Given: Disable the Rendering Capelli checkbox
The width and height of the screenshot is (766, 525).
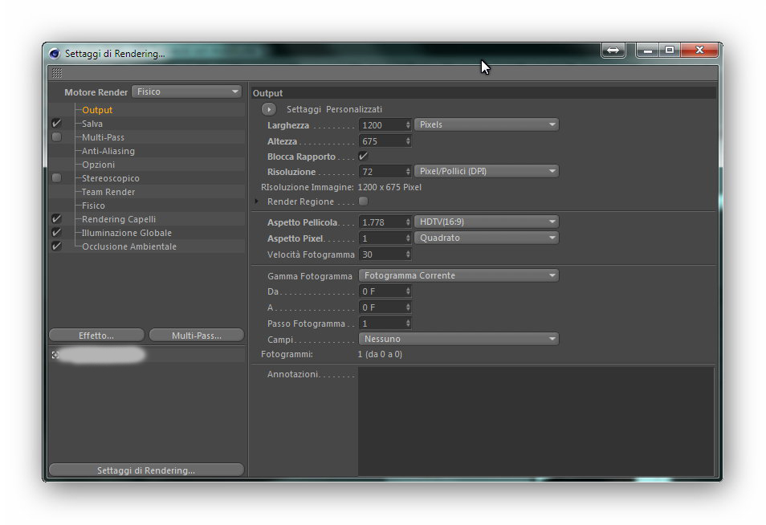Looking at the screenshot, I should [57, 219].
